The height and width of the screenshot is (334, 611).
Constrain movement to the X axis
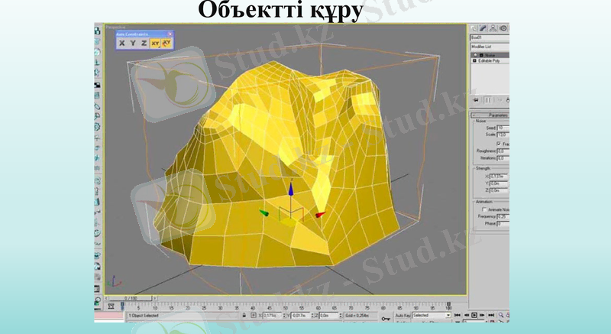pos(121,43)
